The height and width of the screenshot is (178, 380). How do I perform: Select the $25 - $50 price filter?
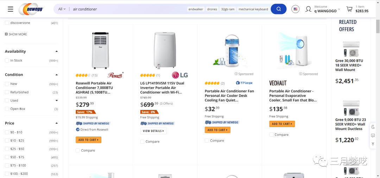tap(7, 149)
